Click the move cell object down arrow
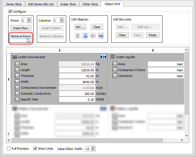The image size is (196, 157). pos(85,36)
